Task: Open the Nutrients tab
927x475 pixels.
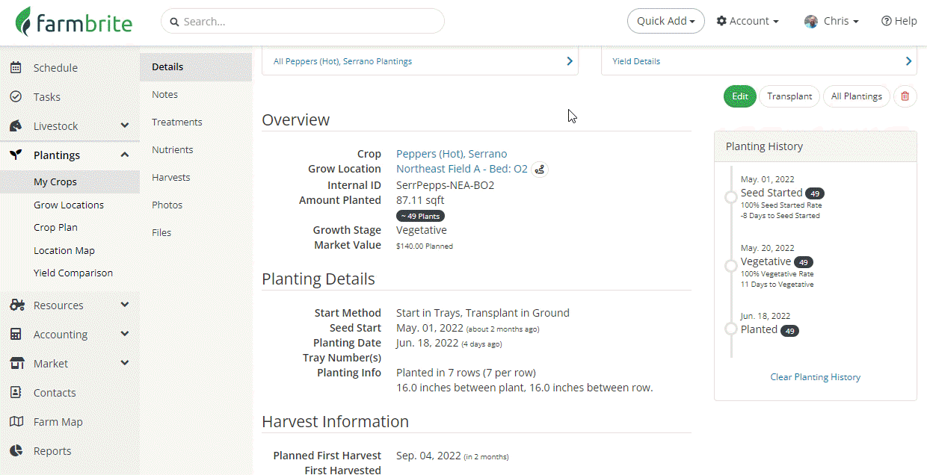Action: (172, 150)
